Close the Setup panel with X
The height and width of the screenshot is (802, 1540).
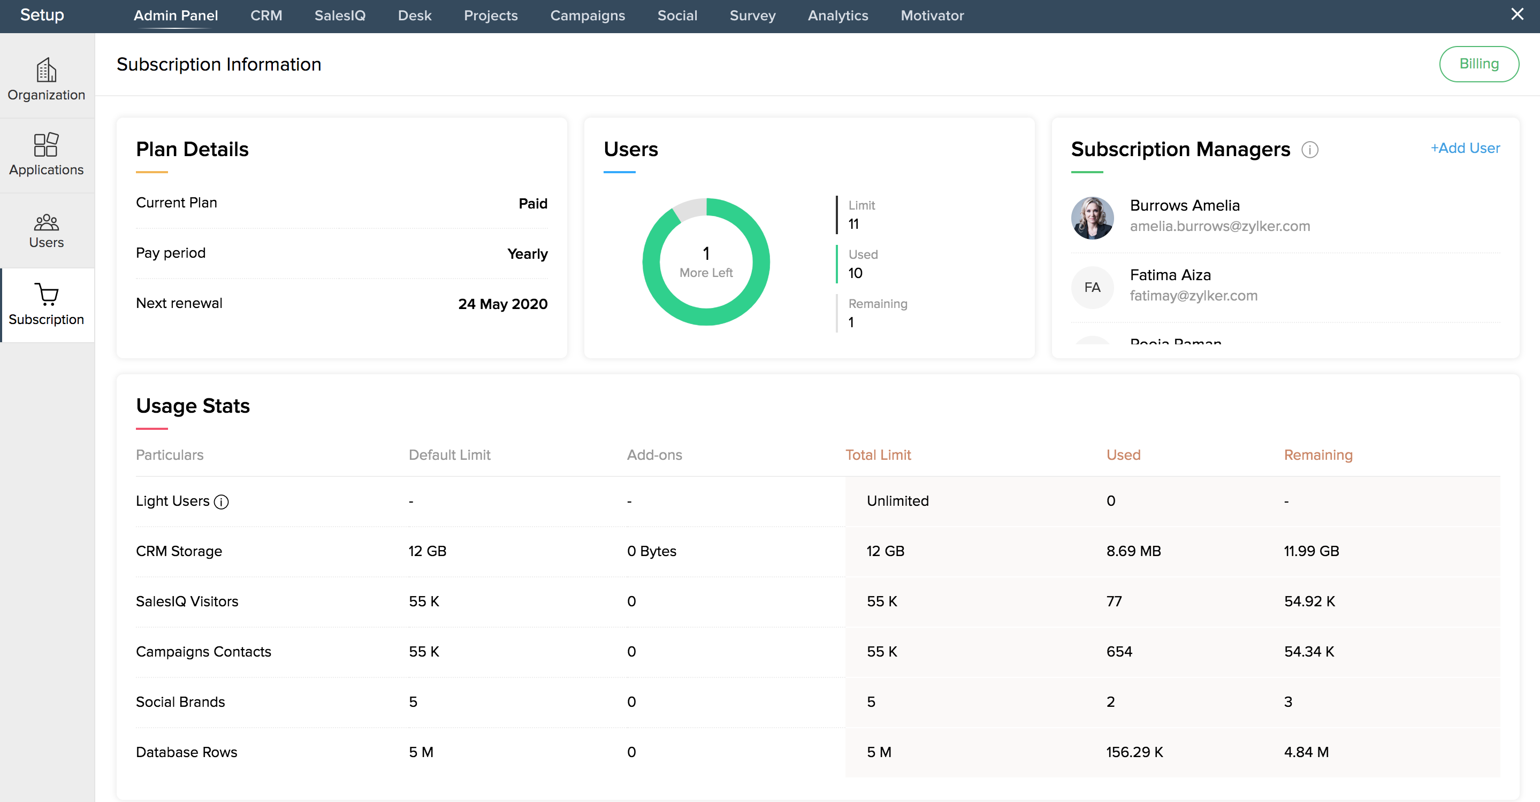1516,14
